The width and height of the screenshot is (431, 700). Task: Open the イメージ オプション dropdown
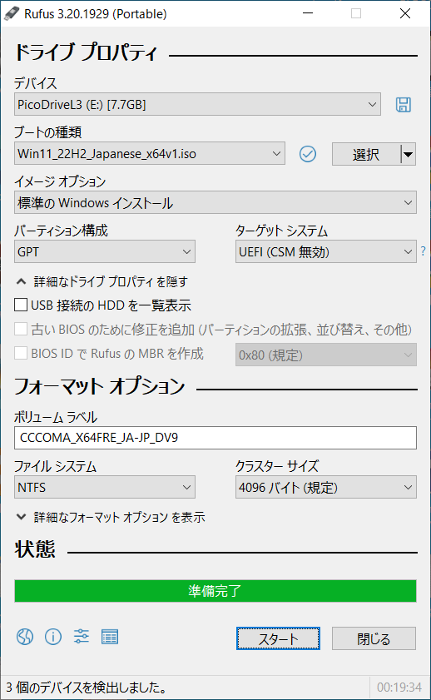215,203
